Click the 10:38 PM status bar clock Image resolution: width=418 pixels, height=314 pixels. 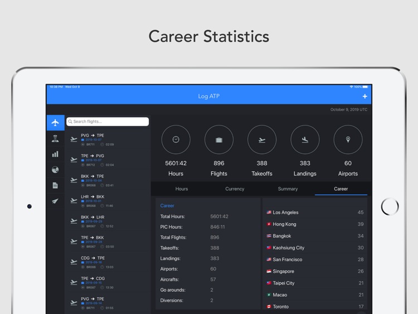tap(56, 86)
